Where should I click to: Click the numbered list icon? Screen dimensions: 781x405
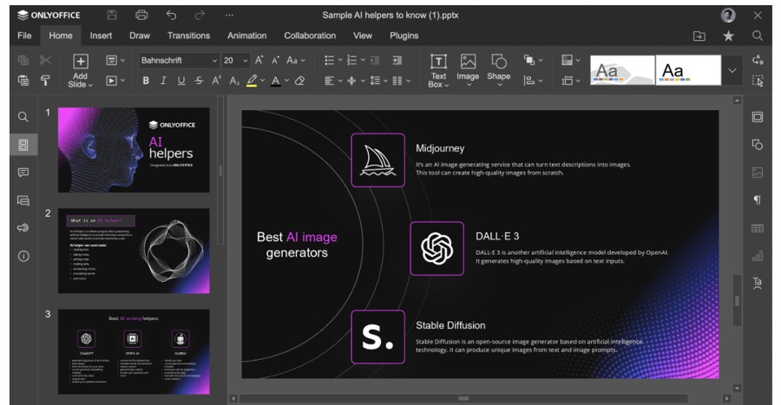point(352,60)
